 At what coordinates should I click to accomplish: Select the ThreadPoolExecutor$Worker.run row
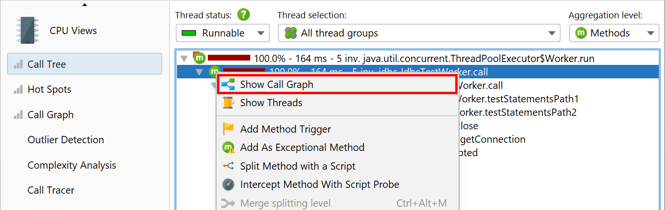point(423,59)
